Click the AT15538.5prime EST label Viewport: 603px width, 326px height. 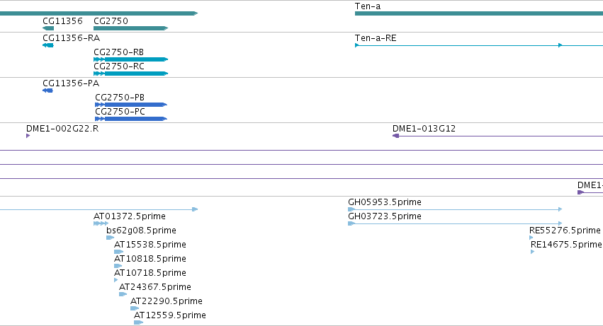(x=150, y=245)
